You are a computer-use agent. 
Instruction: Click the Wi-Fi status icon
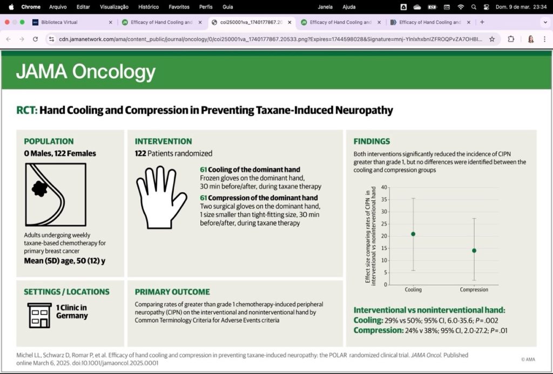click(461, 6)
